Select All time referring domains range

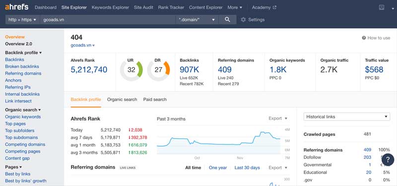coord(193,168)
